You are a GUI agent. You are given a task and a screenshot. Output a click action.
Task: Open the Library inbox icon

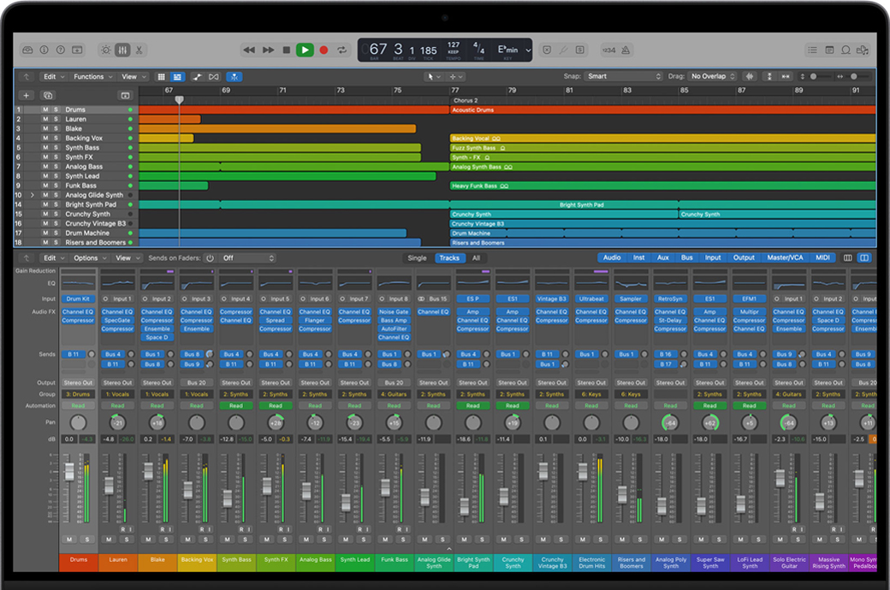(x=27, y=50)
